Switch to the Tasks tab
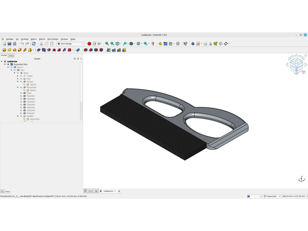Screen dimensions: 308x231 coord(11,55)
